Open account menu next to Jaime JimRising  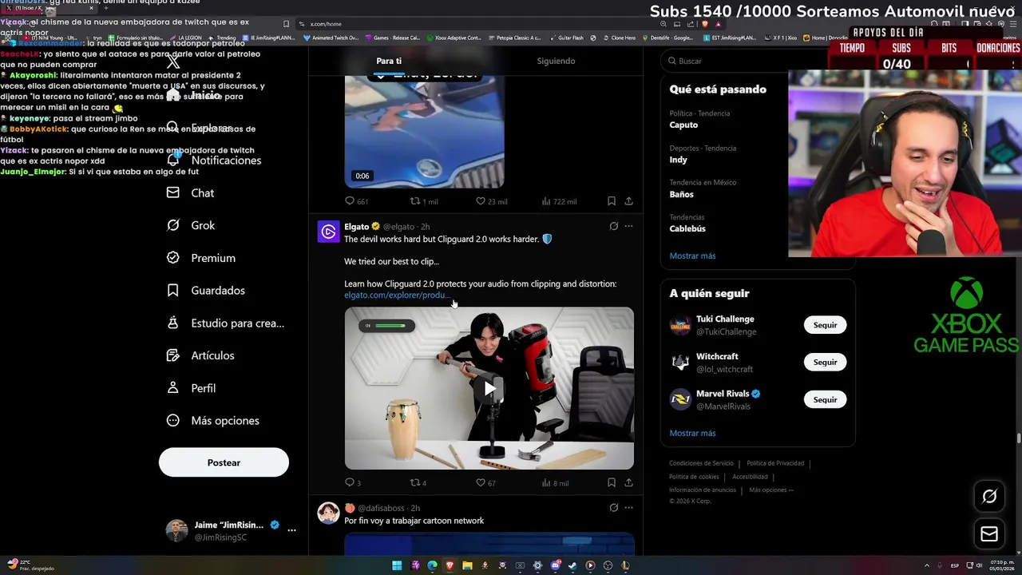[x=291, y=530]
